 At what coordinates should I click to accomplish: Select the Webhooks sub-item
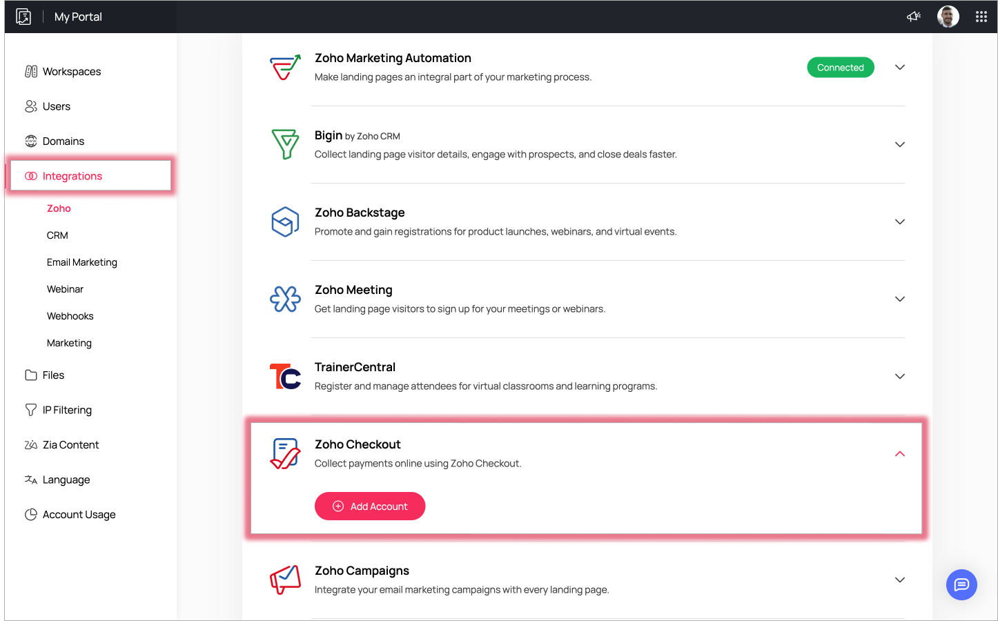pyautogui.click(x=70, y=316)
